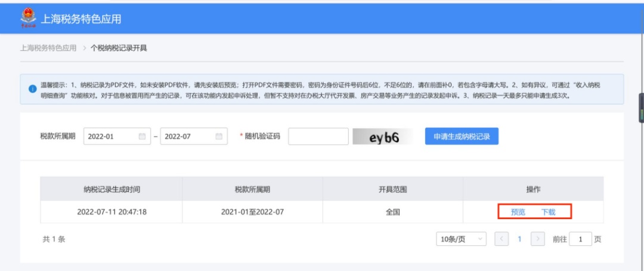644x271 pixels.
Task: Click the 上海税务特色应用 breadcrumb link
Action: [48, 48]
